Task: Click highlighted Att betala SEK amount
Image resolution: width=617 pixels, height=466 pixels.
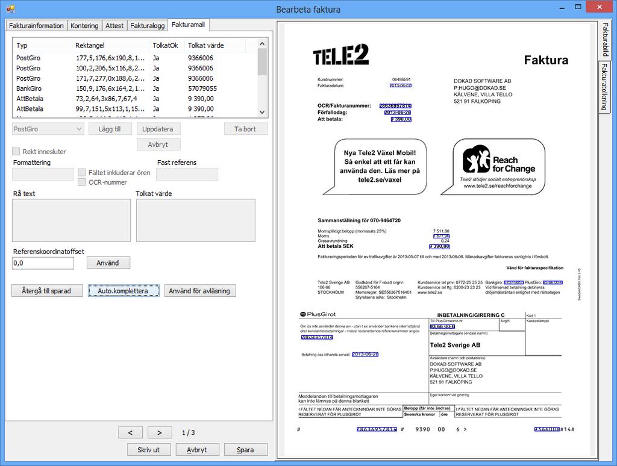Action: (439, 247)
